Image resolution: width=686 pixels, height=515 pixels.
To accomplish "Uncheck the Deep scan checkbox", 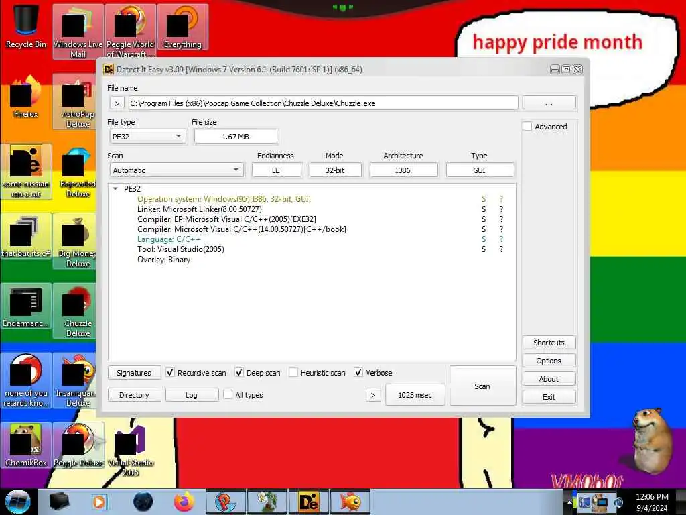I will 239,373.
